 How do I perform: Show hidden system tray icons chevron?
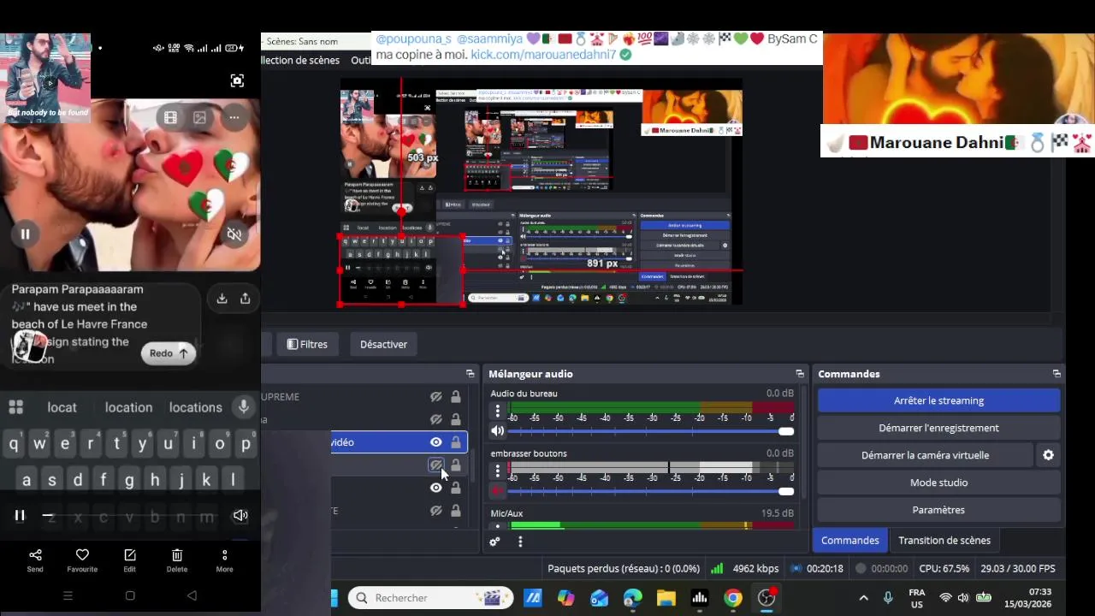click(x=863, y=598)
